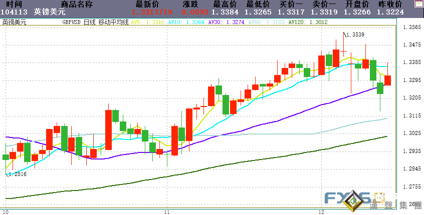Click the 商品名称 column header
This screenshot has height=215, width=424.
pos(77,4)
